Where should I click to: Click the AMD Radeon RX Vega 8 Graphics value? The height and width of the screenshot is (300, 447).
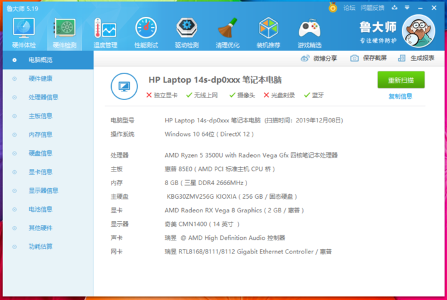click(x=234, y=211)
